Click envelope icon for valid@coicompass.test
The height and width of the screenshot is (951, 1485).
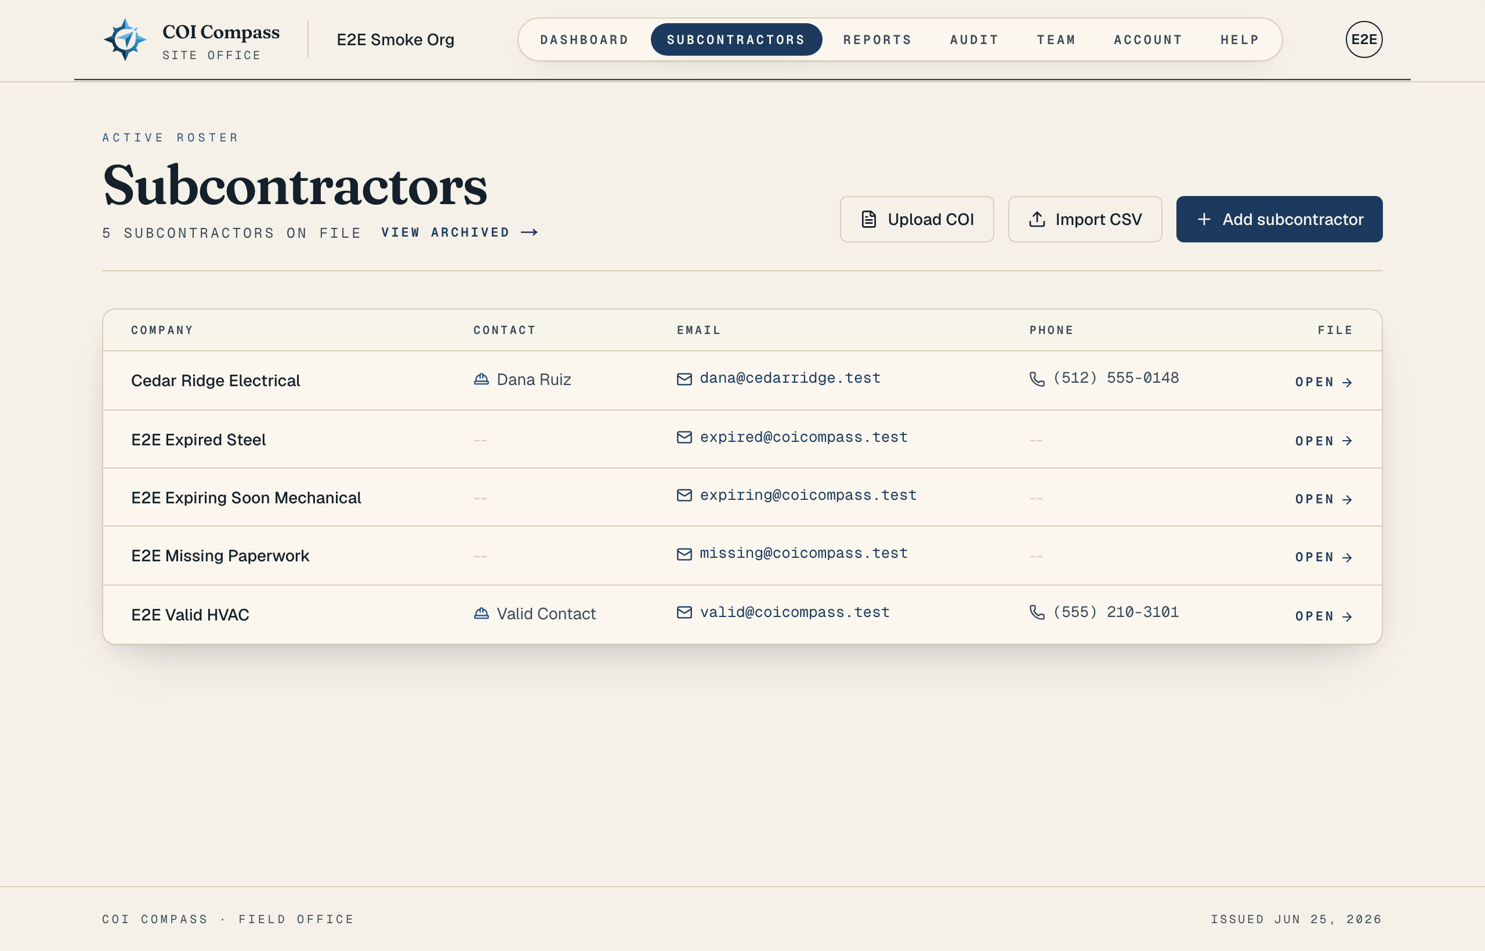[x=684, y=612]
